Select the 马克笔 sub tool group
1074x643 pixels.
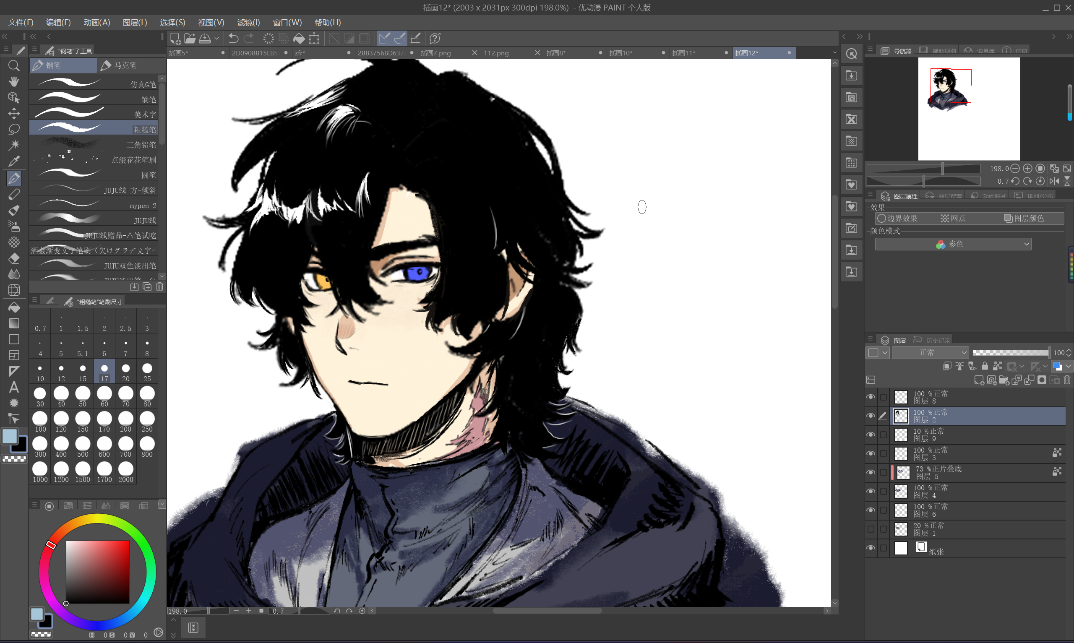125,65
